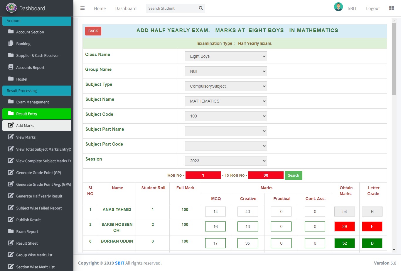
Task: Click the Exam Report folder icon
Action: [x=11, y=231]
